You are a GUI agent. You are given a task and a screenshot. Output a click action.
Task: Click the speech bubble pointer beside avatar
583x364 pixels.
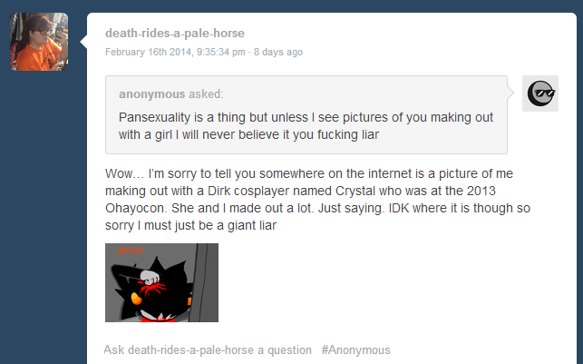pos(83,42)
